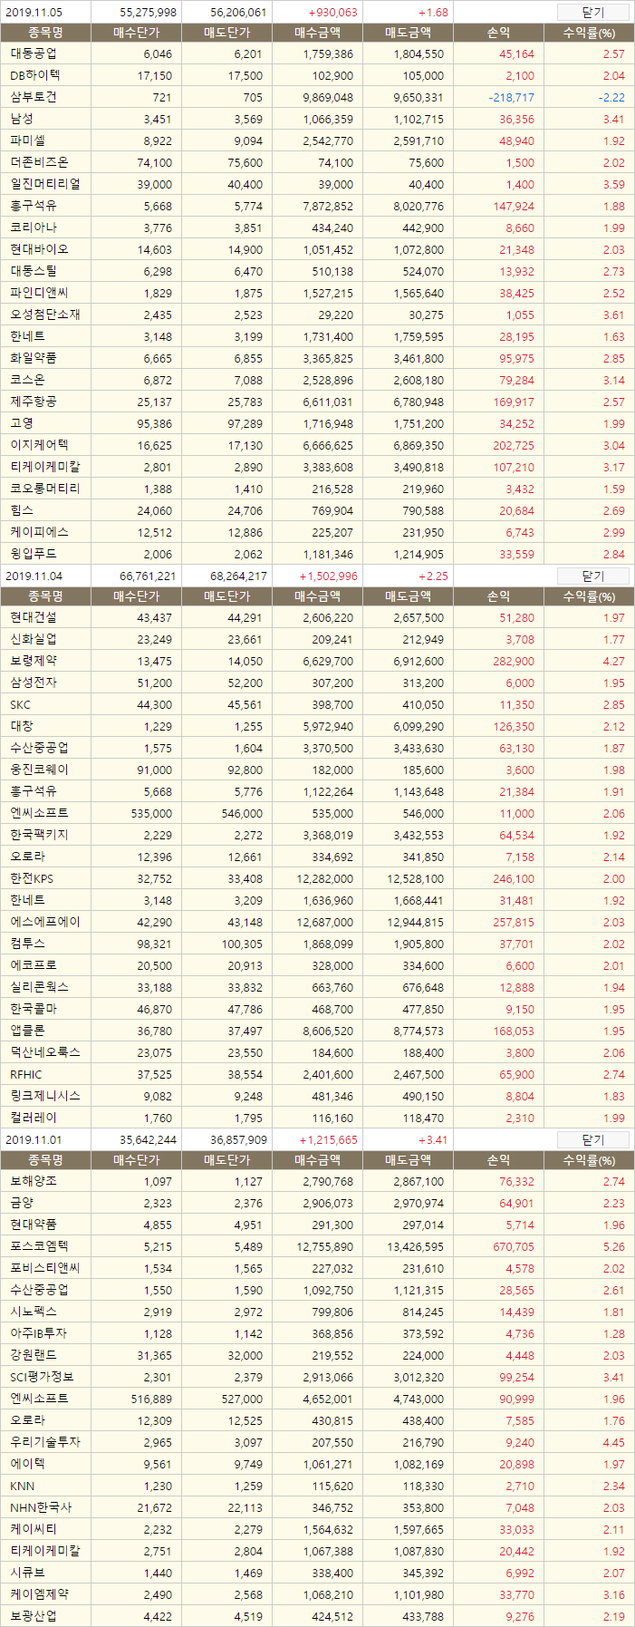
Task: Select the 현대바이오 stock name
Action: coord(39,250)
